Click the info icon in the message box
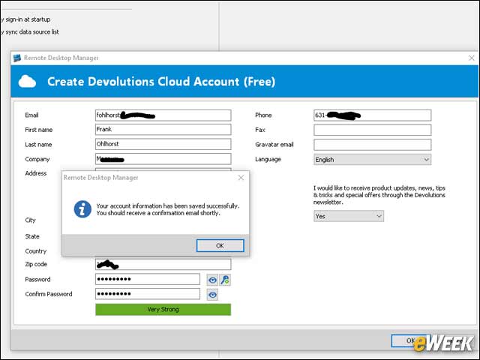 pos(82,209)
